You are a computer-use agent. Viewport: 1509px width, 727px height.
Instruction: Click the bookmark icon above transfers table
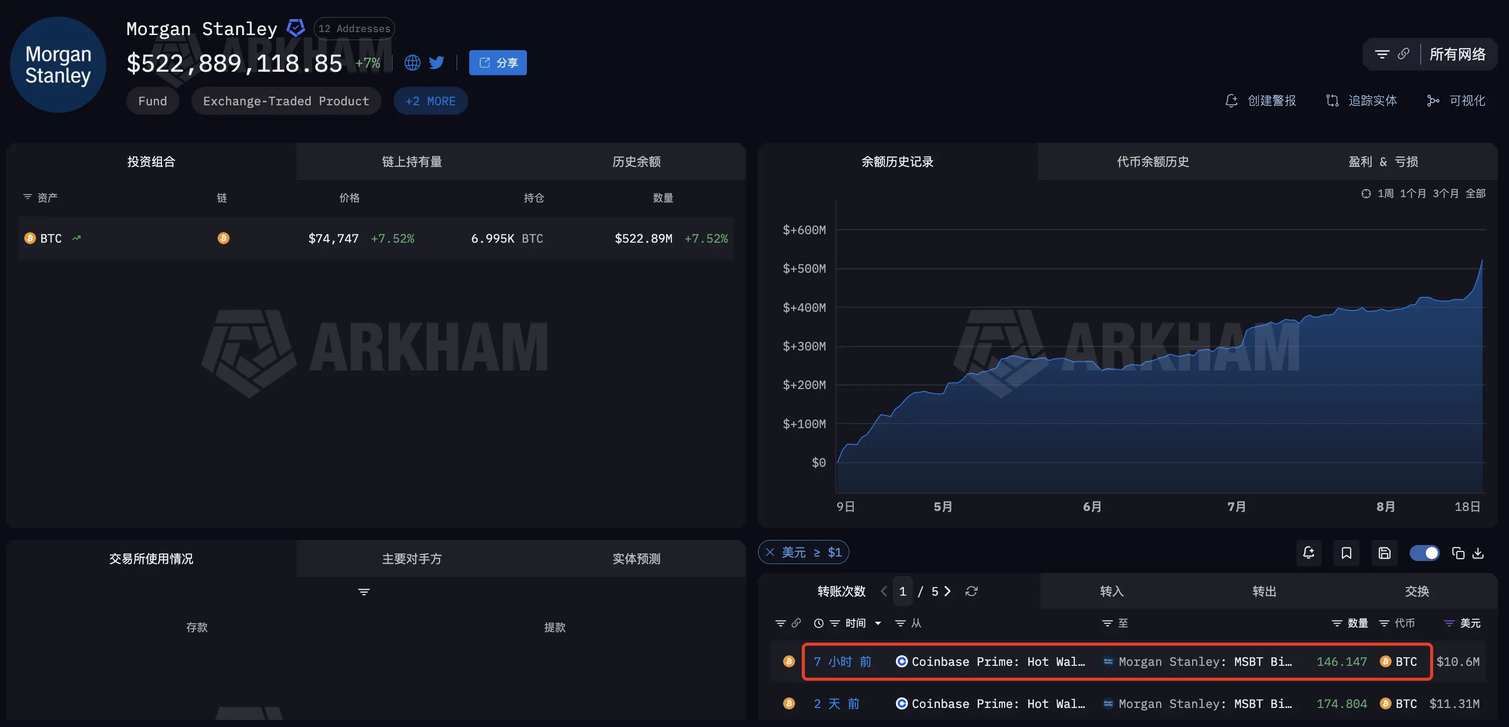point(1346,553)
